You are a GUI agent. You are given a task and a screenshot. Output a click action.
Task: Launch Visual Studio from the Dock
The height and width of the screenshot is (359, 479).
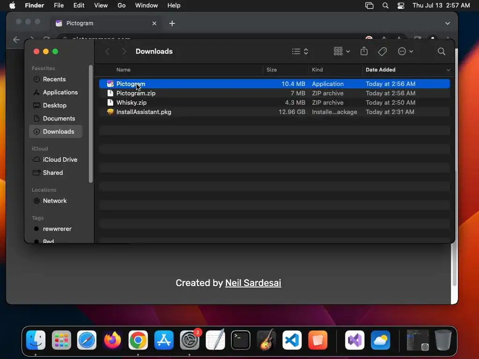(355, 340)
